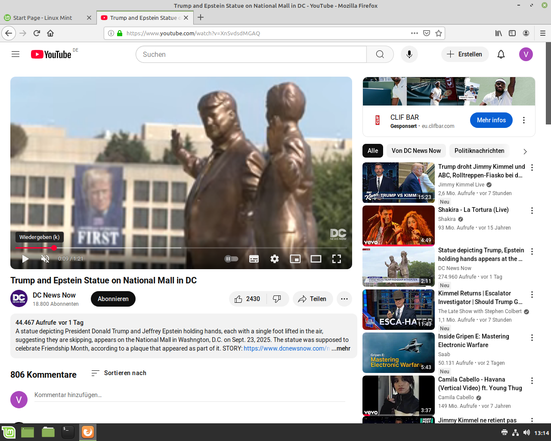Open network icon in system tray
Image resolution: width=551 pixels, height=441 pixels.
pyautogui.click(x=515, y=432)
